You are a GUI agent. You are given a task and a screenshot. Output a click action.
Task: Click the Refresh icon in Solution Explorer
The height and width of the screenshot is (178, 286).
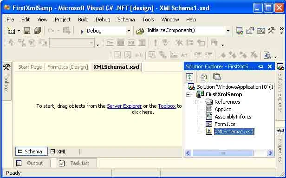(x=189, y=77)
